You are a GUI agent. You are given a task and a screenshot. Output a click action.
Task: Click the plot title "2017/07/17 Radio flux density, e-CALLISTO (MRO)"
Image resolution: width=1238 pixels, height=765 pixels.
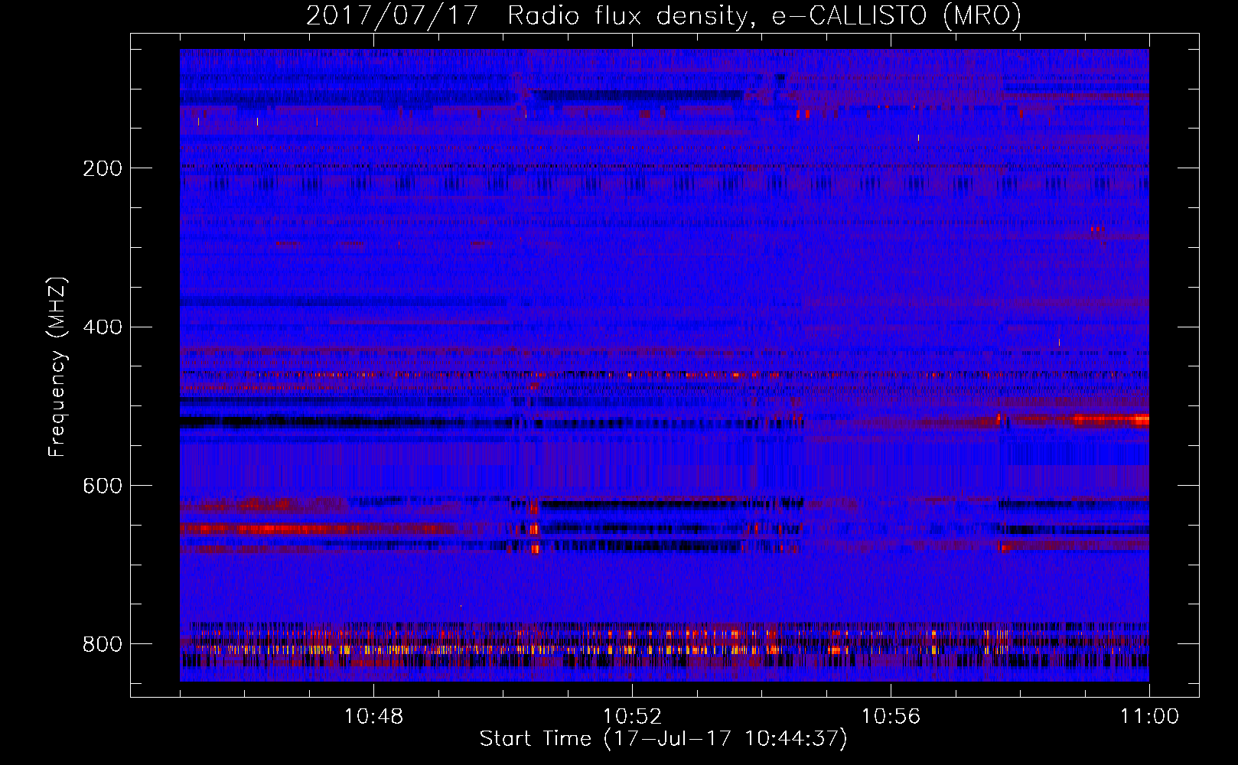pyautogui.click(x=663, y=15)
